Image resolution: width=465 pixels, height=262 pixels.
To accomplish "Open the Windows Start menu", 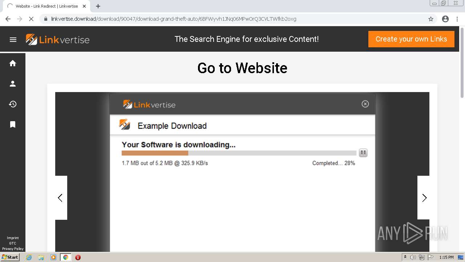I will pyautogui.click(x=10, y=257).
